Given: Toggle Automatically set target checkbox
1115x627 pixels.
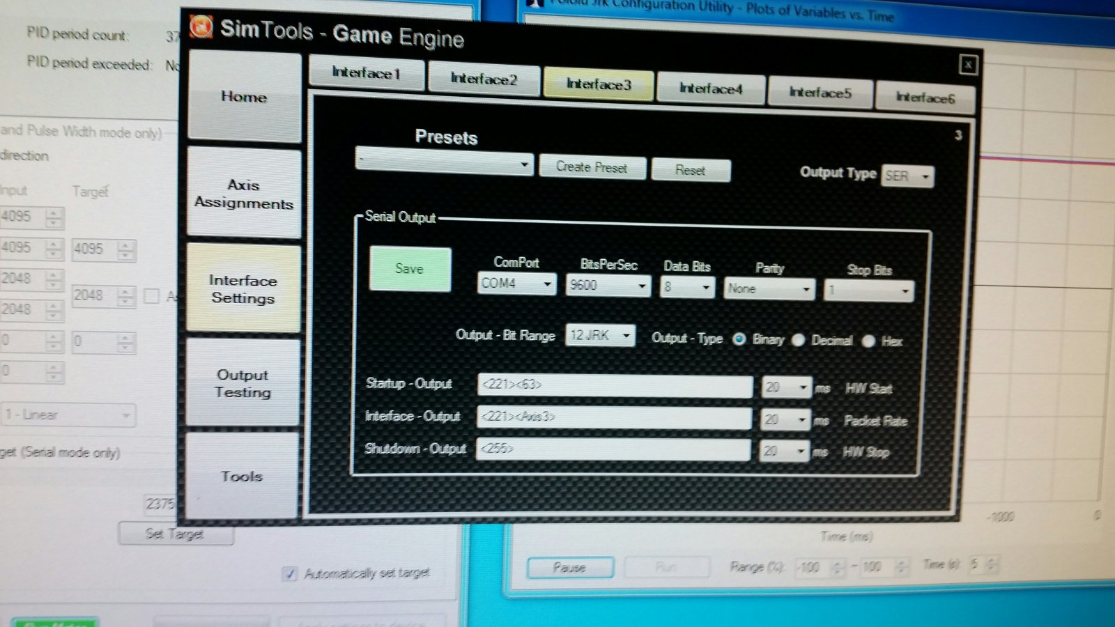Looking at the screenshot, I should [290, 574].
